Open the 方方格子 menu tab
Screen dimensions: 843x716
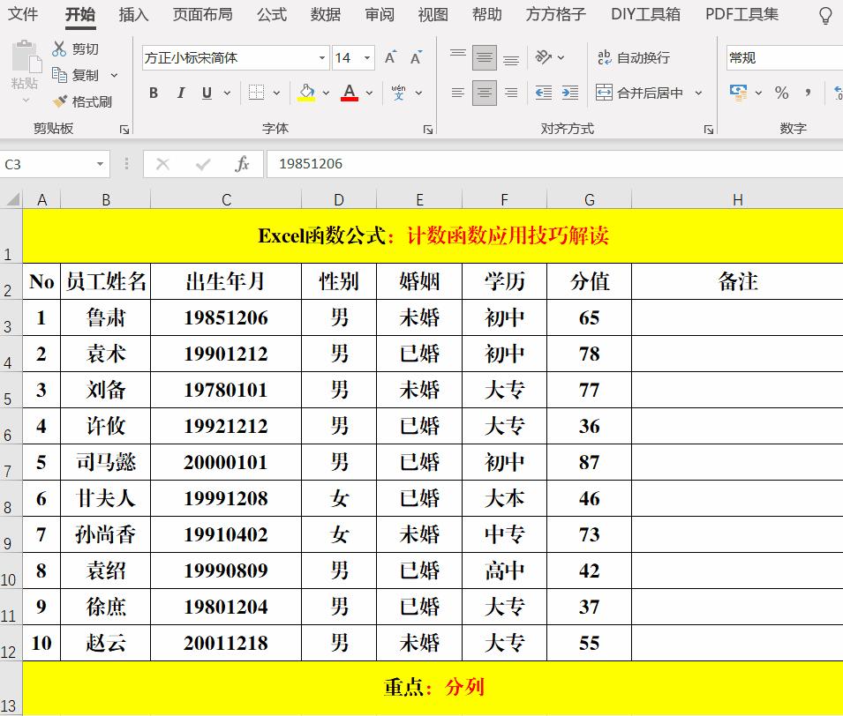click(553, 15)
